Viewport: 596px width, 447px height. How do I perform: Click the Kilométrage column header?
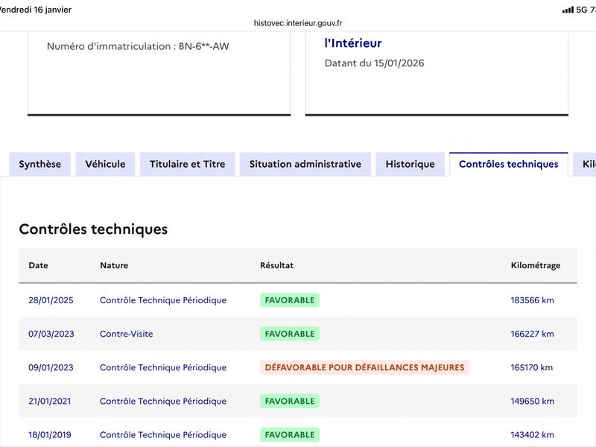535,265
